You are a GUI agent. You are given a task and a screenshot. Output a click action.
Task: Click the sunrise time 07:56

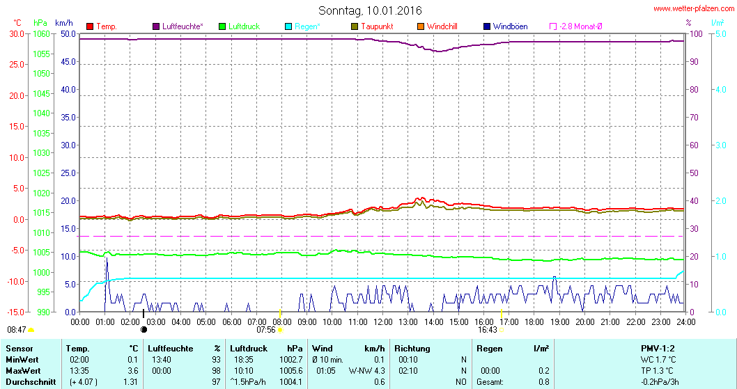click(266, 330)
